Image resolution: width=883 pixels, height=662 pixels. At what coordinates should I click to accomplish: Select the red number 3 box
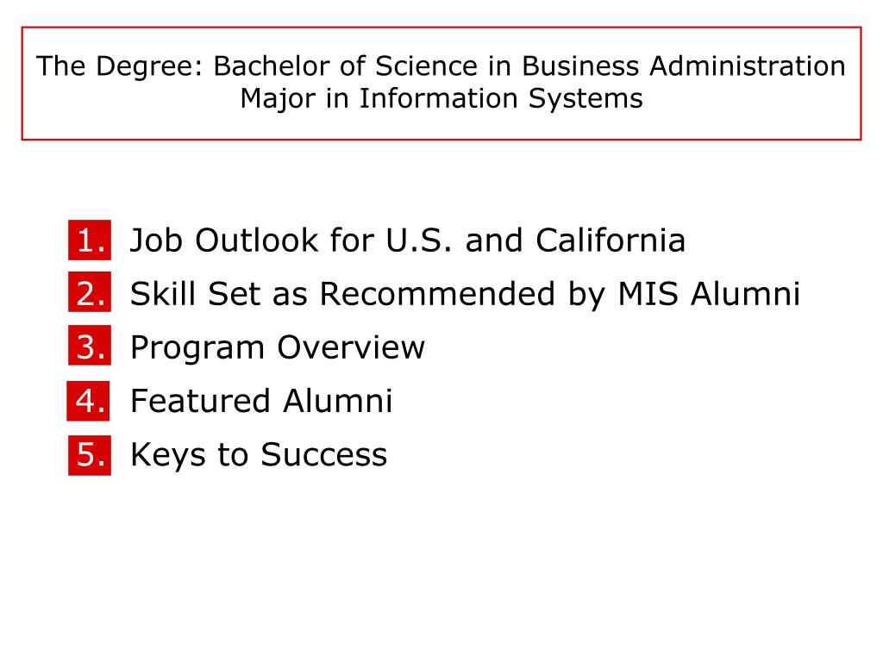pyautogui.click(x=90, y=345)
